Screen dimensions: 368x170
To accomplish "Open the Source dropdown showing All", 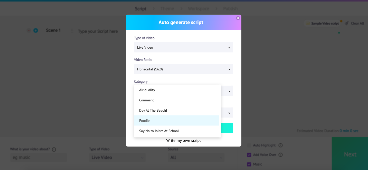I will pyautogui.click(x=196, y=157).
